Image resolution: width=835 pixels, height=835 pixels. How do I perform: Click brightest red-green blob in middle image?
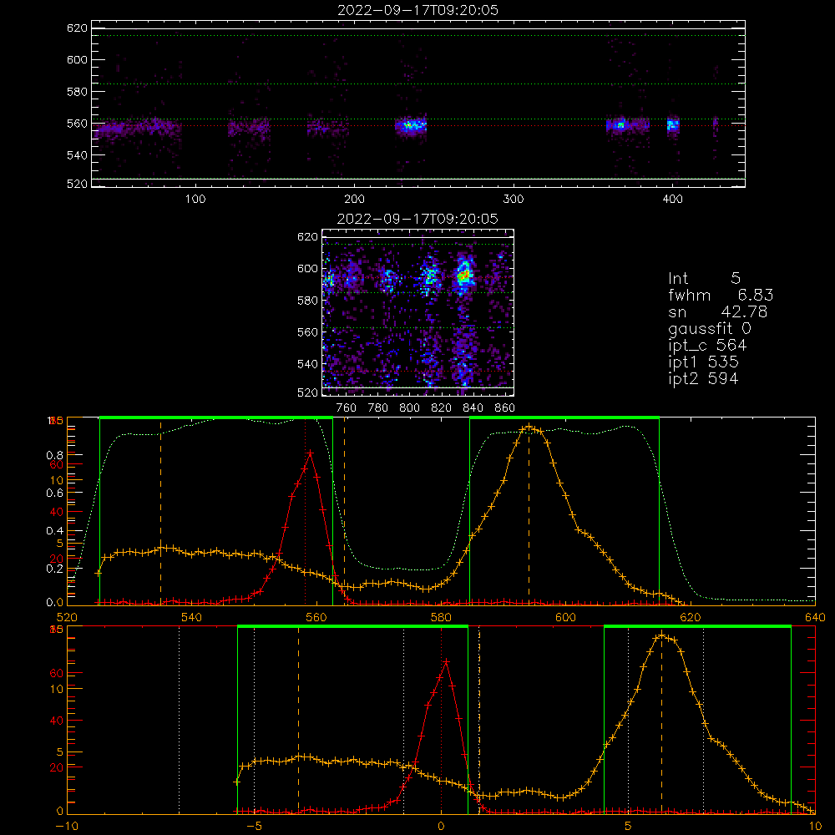point(464,276)
